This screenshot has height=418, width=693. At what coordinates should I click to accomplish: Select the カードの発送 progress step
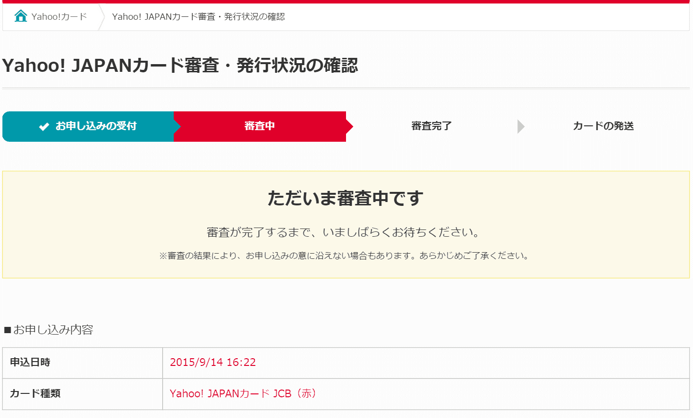pos(603,126)
